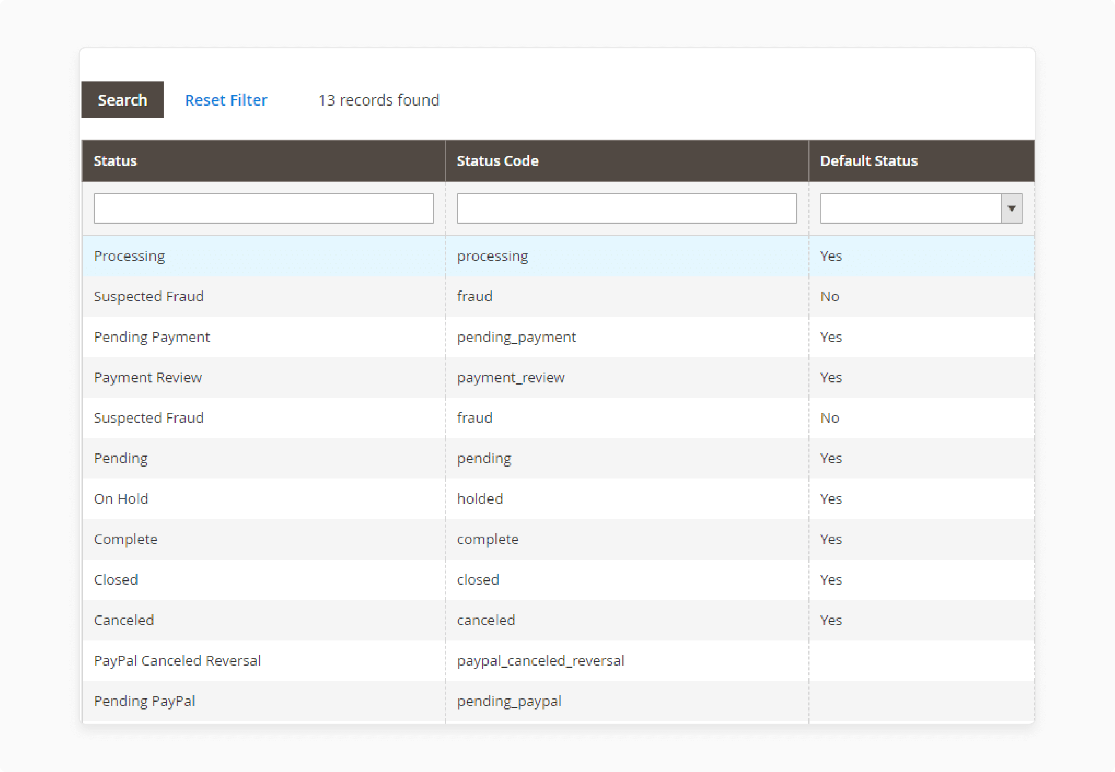This screenshot has width=1115, height=772.
Task: Select the Pending PayPal row
Action: coord(558,701)
